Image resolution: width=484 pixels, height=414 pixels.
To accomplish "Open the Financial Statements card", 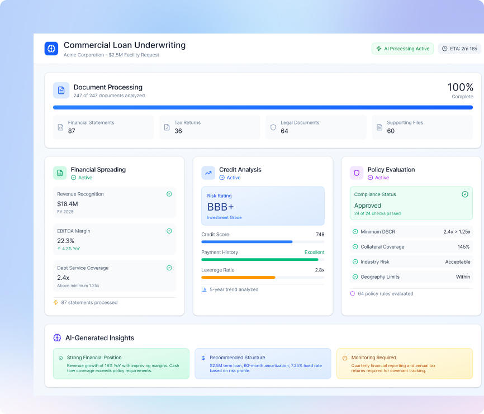I will click(103, 127).
